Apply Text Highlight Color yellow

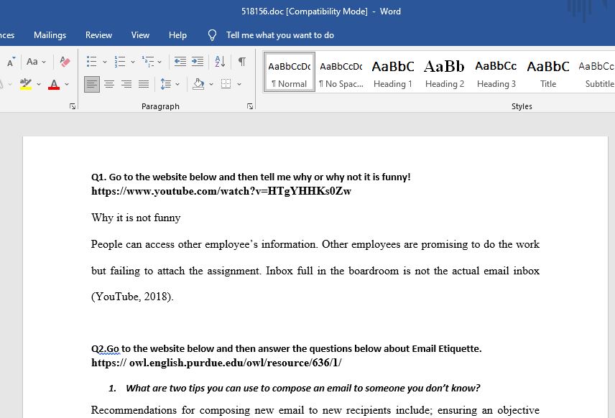point(26,84)
